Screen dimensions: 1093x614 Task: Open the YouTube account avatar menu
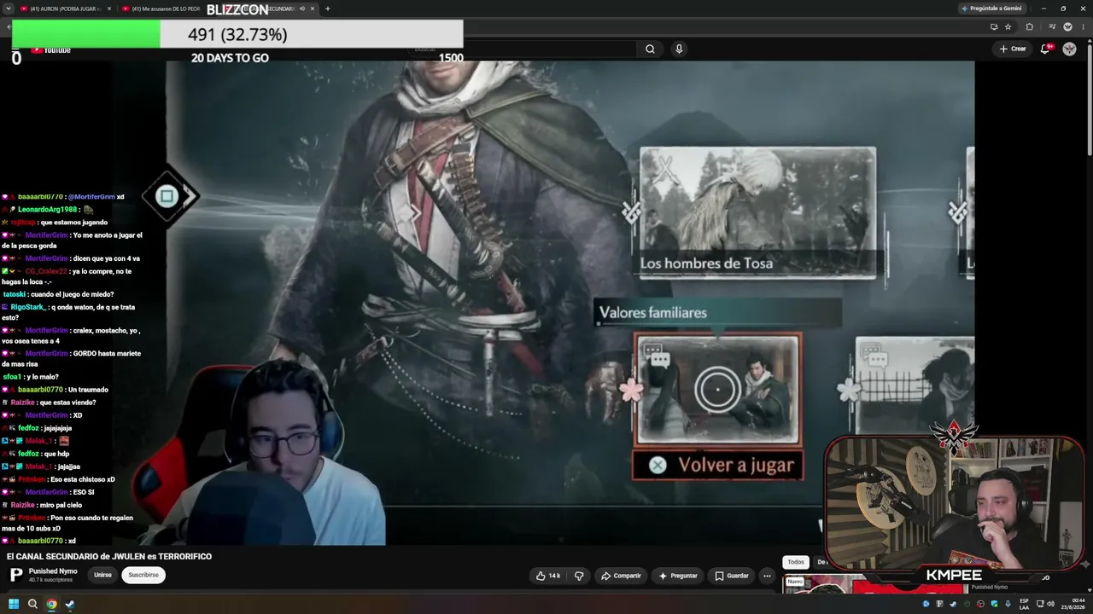point(1069,49)
